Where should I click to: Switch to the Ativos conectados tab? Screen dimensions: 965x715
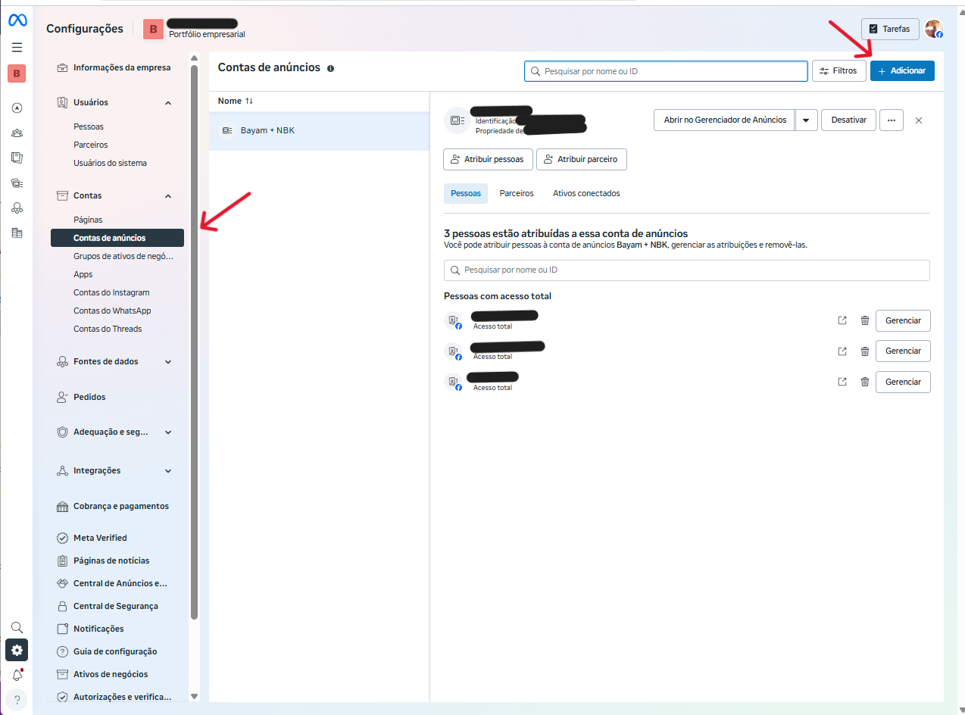[x=586, y=194]
